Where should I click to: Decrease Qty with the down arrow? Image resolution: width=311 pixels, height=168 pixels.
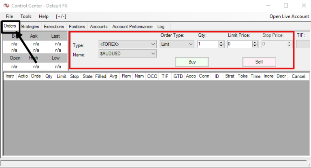coord(221,46)
